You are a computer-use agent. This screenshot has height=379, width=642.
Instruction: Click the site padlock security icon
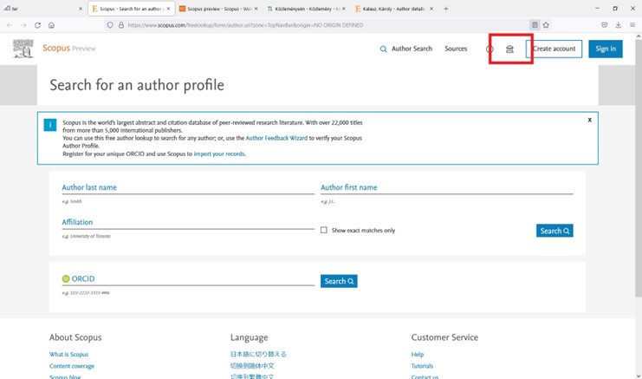(120, 25)
